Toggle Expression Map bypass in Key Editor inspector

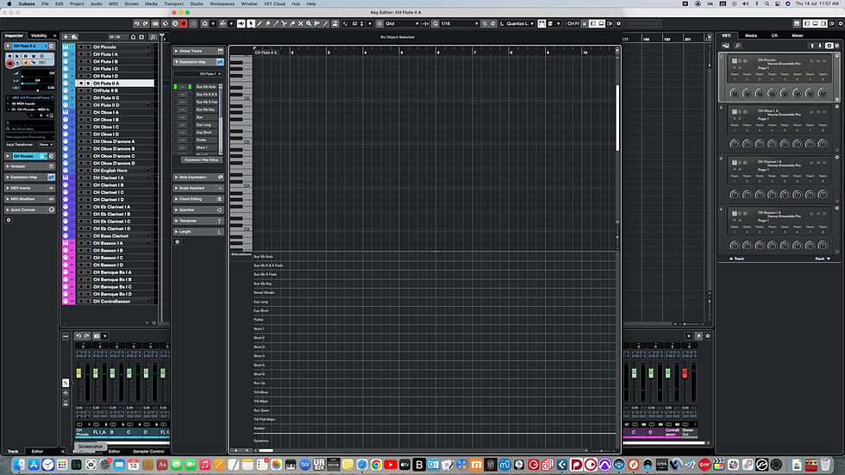220,62
